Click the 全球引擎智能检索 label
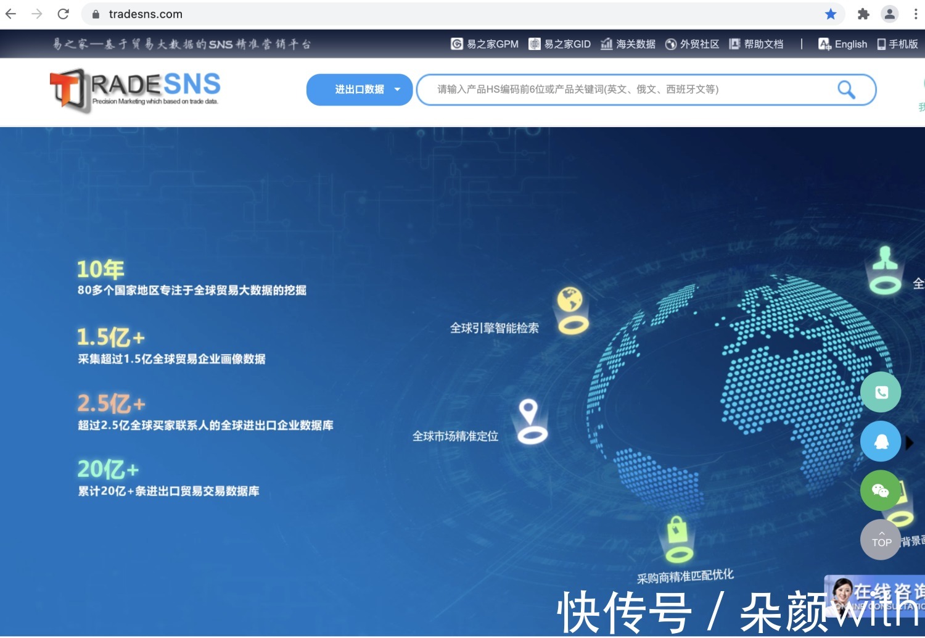Screen dimensions: 925x638 pyautogui.click(x=495, y=328)
